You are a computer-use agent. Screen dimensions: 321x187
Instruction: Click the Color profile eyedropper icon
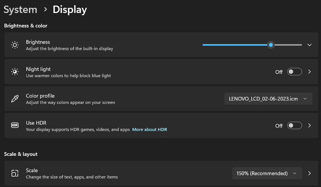pyautogui.click(x=15, y=99)
